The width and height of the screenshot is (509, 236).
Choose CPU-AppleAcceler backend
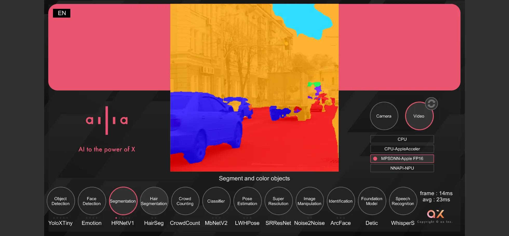click(x=402, y=149)
